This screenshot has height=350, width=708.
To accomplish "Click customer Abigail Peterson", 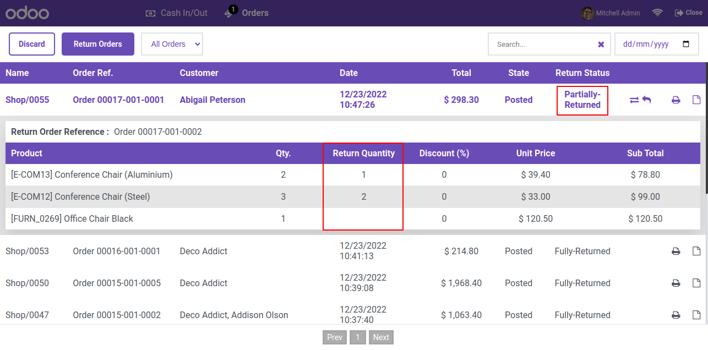I will (213, 100).
